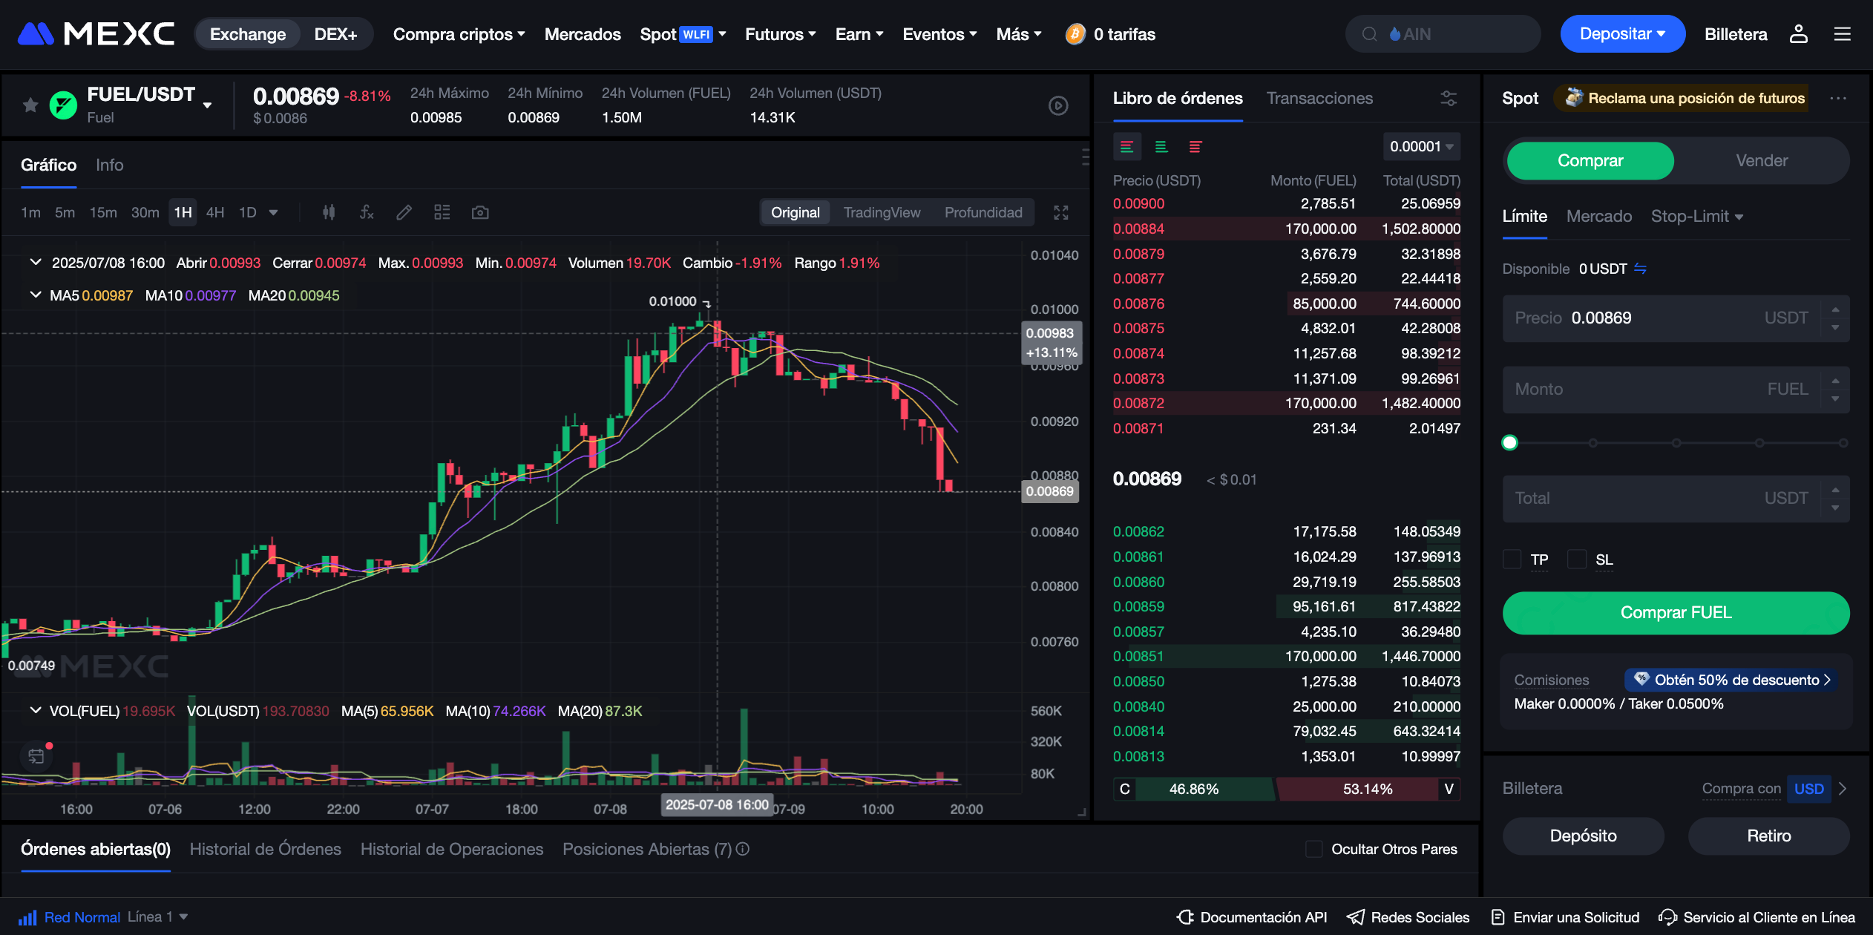Show combined order book view icon
The height and width of the screenshot is (935, 1873).
(x=1126, y=147)
